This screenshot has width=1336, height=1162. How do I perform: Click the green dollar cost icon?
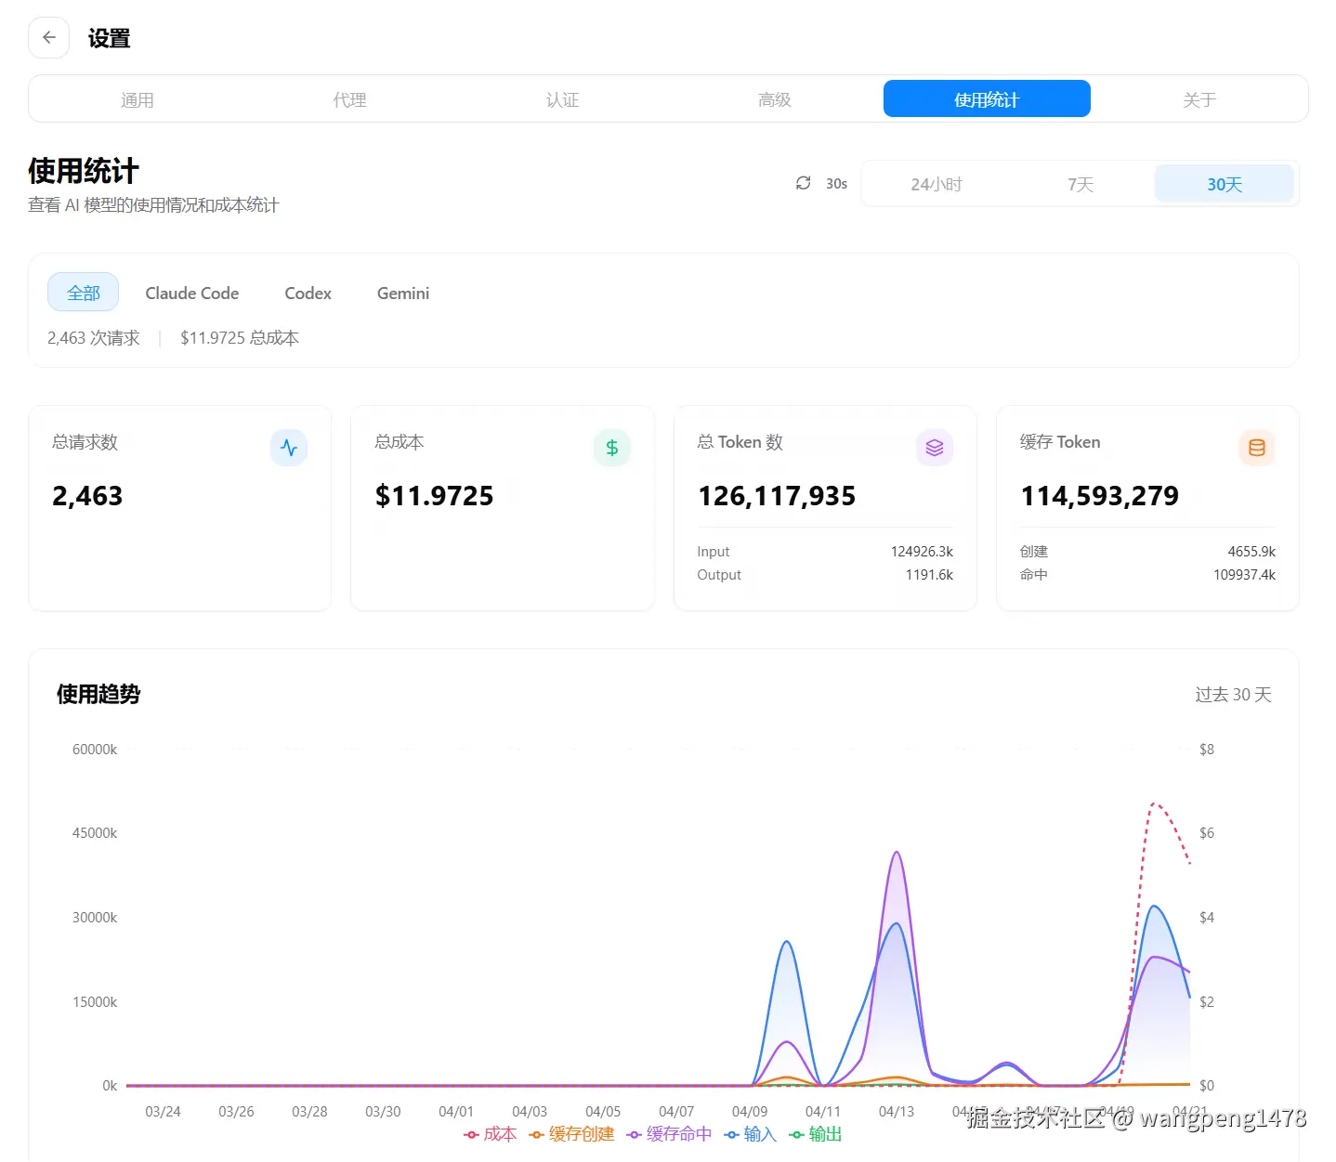click(x=611, y=448)
